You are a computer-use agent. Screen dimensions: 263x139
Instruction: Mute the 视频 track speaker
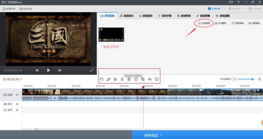tap(17, 95)
